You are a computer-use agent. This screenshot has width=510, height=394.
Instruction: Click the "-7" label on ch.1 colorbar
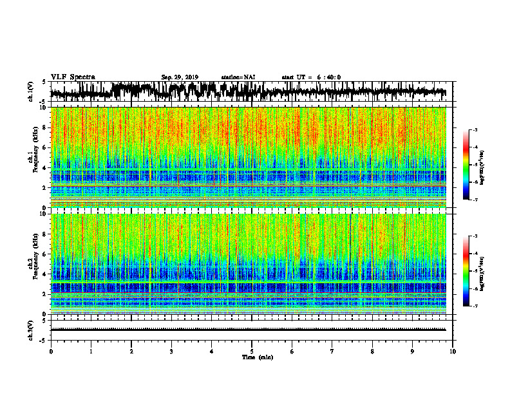click(475, 200)
